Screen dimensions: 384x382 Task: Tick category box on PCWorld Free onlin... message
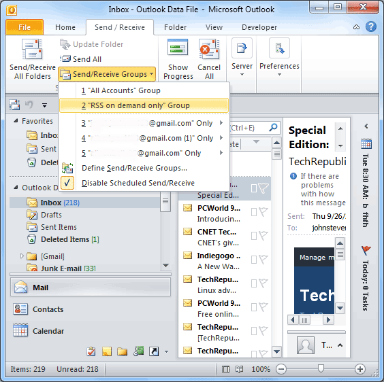coord(254,307)
